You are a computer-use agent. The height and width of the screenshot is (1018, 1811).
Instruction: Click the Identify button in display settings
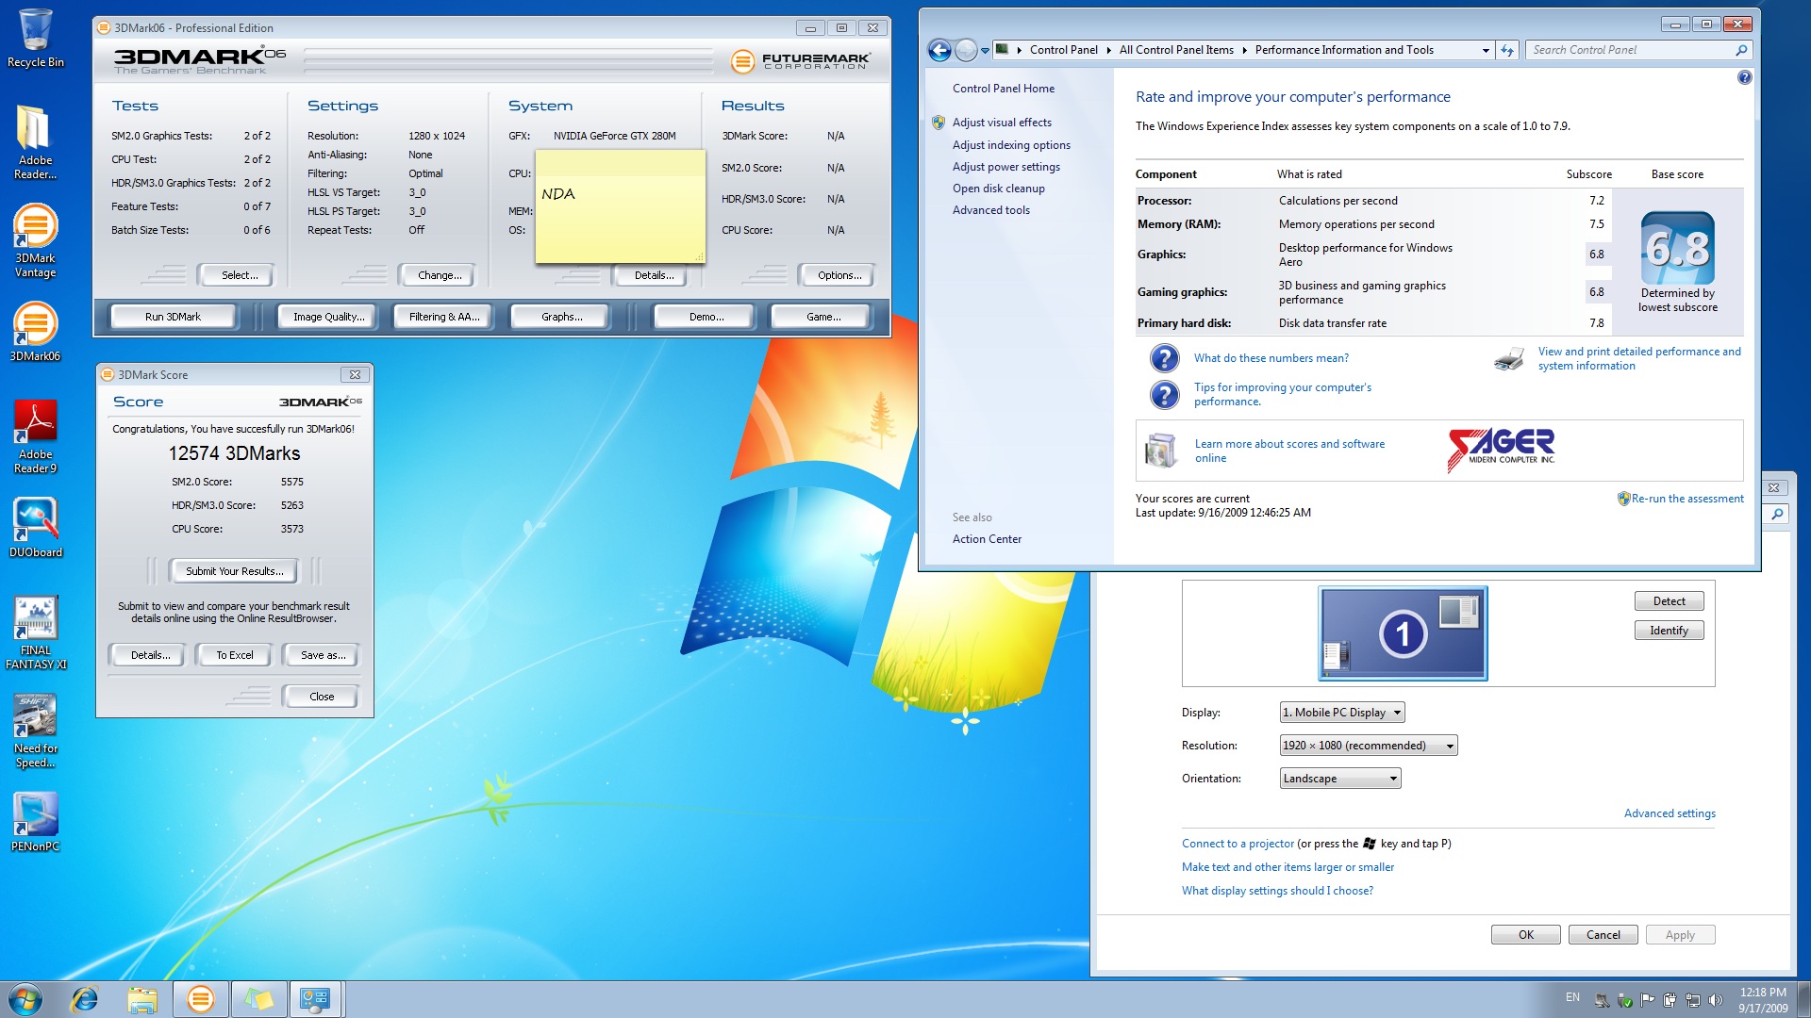tap(1669, 631)
